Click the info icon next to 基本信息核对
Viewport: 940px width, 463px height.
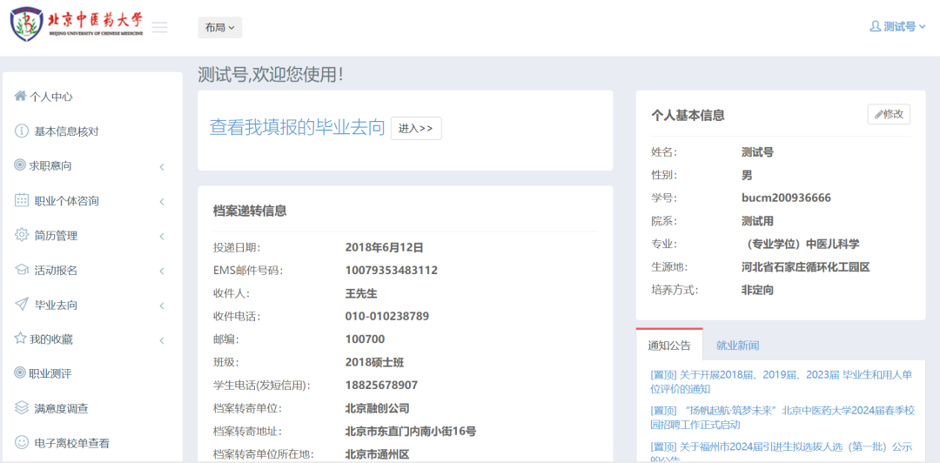(22, 131)
